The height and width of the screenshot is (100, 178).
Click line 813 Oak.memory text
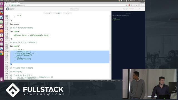[14, 24]
